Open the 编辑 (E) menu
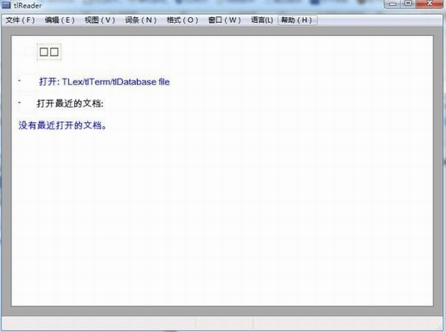The width and height of the screenshot is (446, 332). pyautogui.click(x=59, y=20)
